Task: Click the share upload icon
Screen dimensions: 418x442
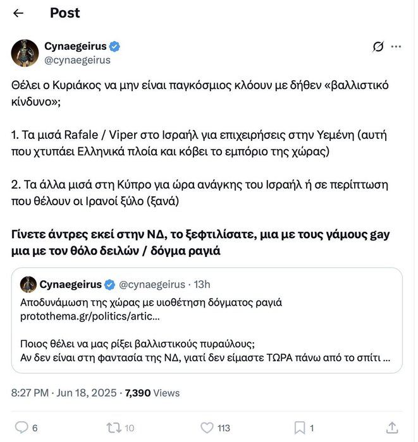Action: [x=392, y=427]
